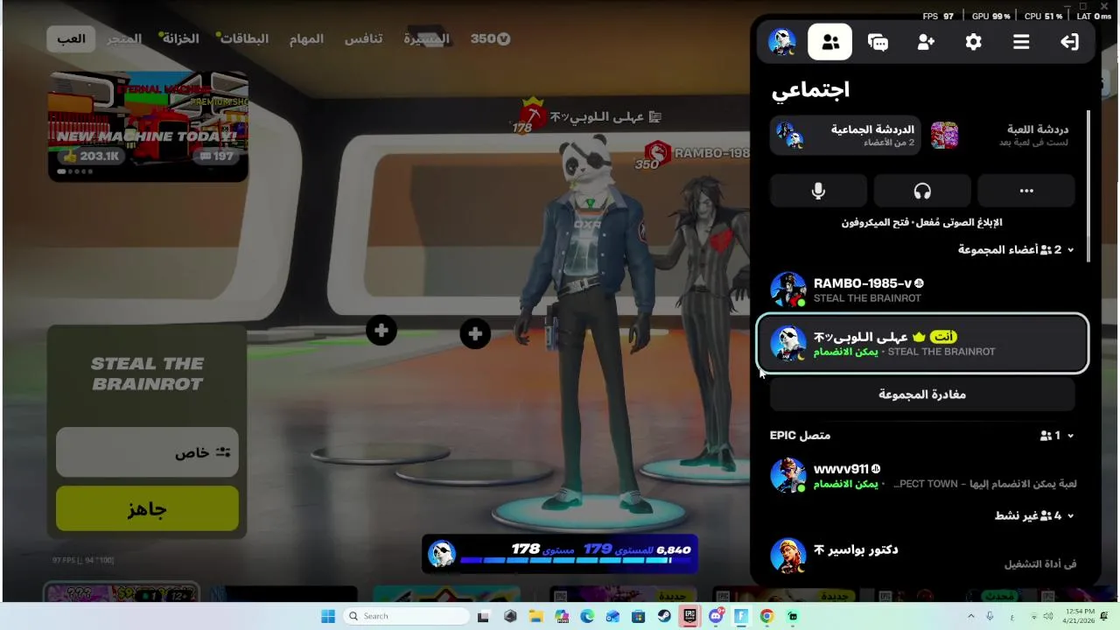Click the add friend icon
Image resolution: width=1120 pixels, height=630 pixels.
tap(926, 42)
